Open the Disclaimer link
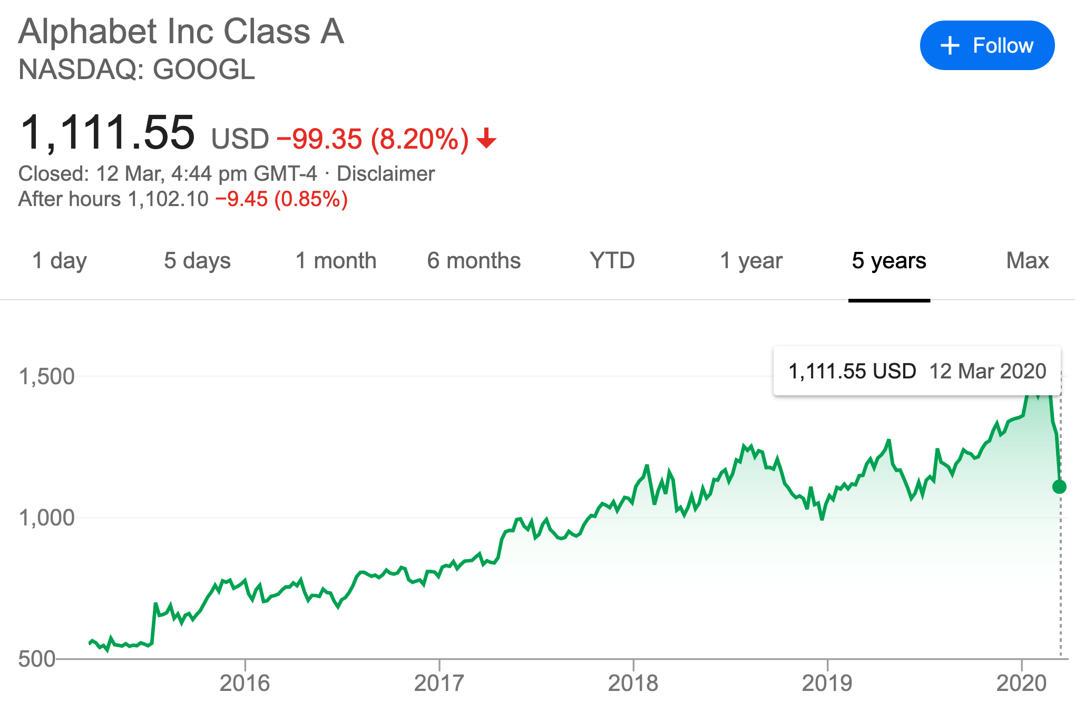This screenshot has height=702, width=1075. pyautogui.click(x=386, y=173)
